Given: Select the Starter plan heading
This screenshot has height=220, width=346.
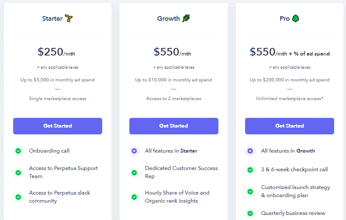Looking at the screenshot, I should coord(52,19).
